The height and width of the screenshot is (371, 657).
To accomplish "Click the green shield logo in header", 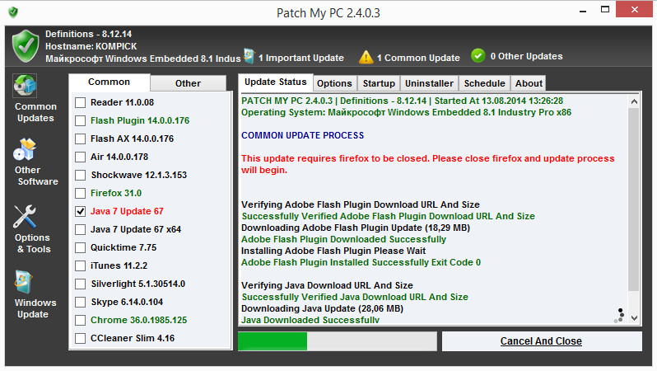I will tap(26, 46).
